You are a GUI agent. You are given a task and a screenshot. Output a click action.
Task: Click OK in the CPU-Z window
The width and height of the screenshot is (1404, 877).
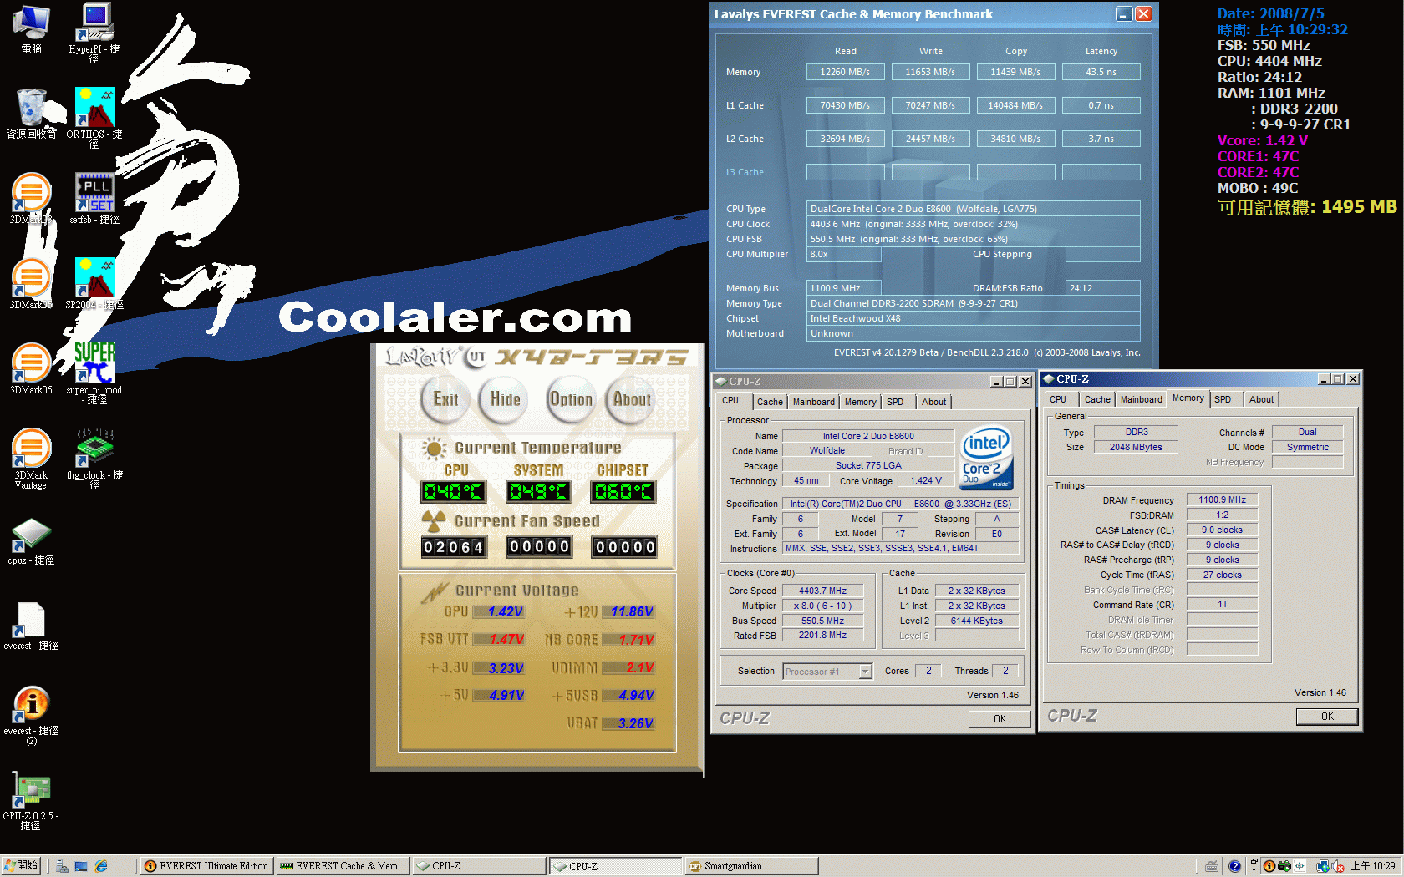(1000, 718)
